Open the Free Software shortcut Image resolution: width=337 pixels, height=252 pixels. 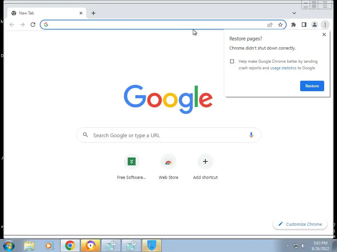[132, 167]
